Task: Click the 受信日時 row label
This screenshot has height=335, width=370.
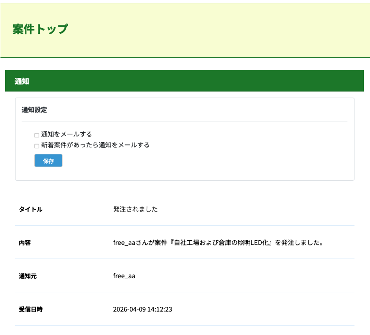Action: [31, 310]
